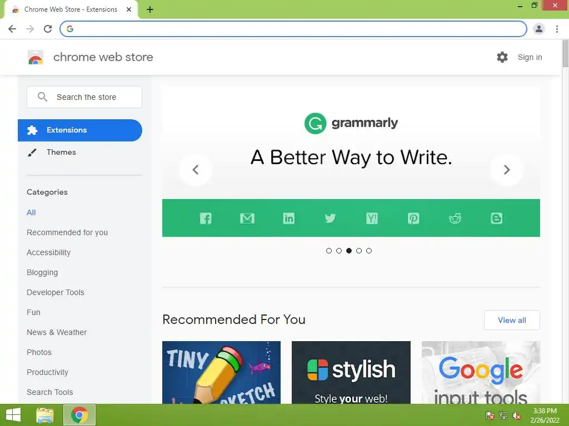Screen dimensions: 569x426
Task: Click the Blogger icon in banner
Action: click(x=496, y=219)
